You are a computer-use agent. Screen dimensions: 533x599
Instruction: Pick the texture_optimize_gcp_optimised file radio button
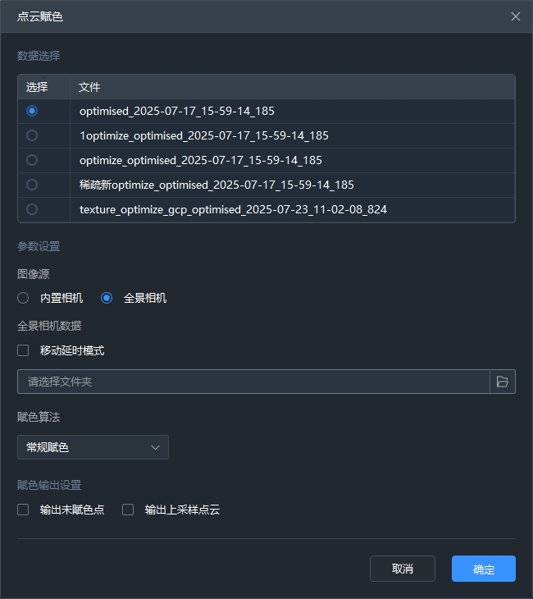[32, 209]
